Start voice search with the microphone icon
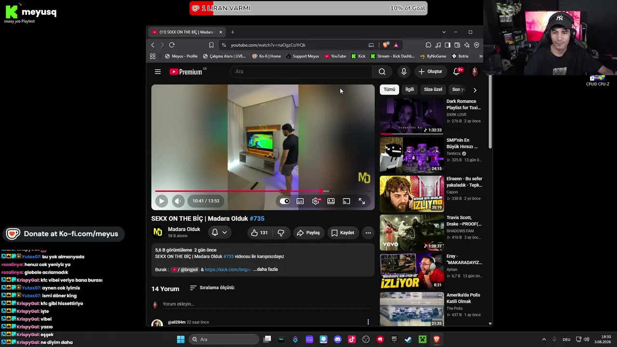The width and height of the screenshot is (617, 347). (x=404, y=72)
